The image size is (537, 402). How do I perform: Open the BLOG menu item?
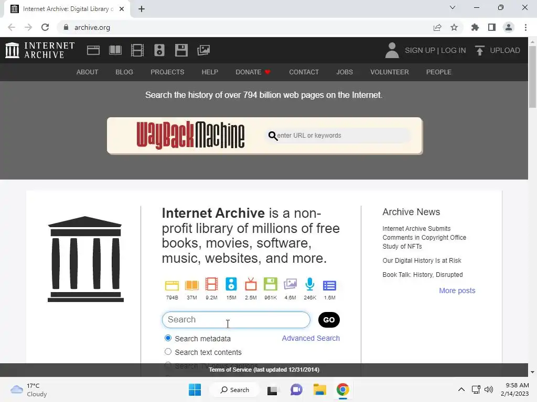(124, 72)
